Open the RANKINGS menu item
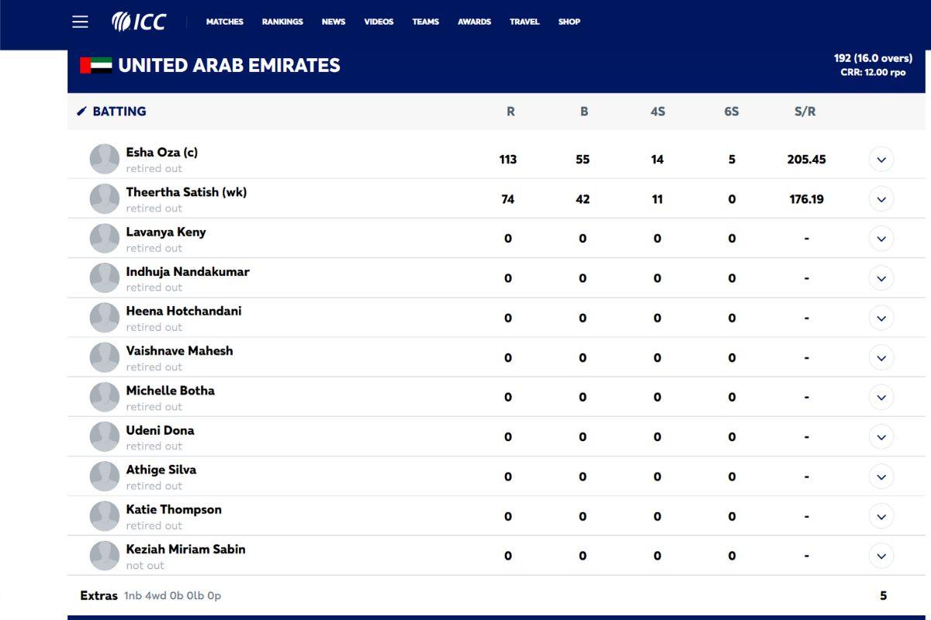 point(282,22)
